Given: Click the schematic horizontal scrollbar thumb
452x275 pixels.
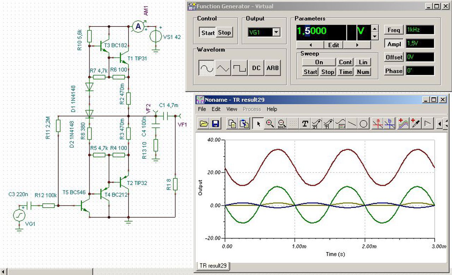Looking at the screenshot, I should (x=50, y=272).
